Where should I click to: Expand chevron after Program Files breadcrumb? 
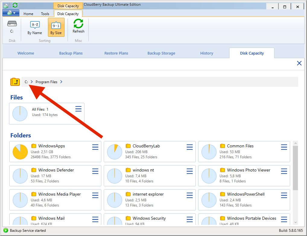tap(61, 82)
